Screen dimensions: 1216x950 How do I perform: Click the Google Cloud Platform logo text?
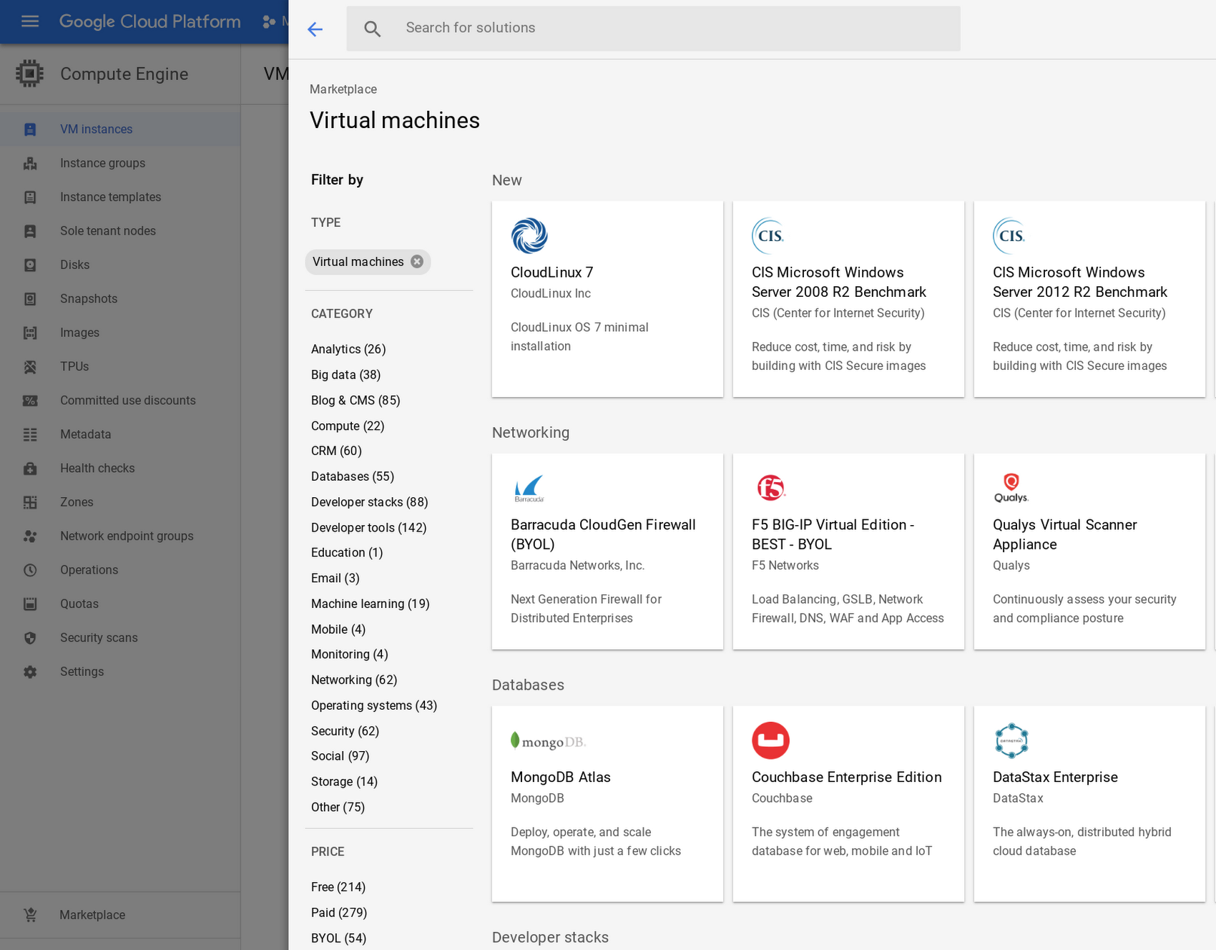(150, 21)
